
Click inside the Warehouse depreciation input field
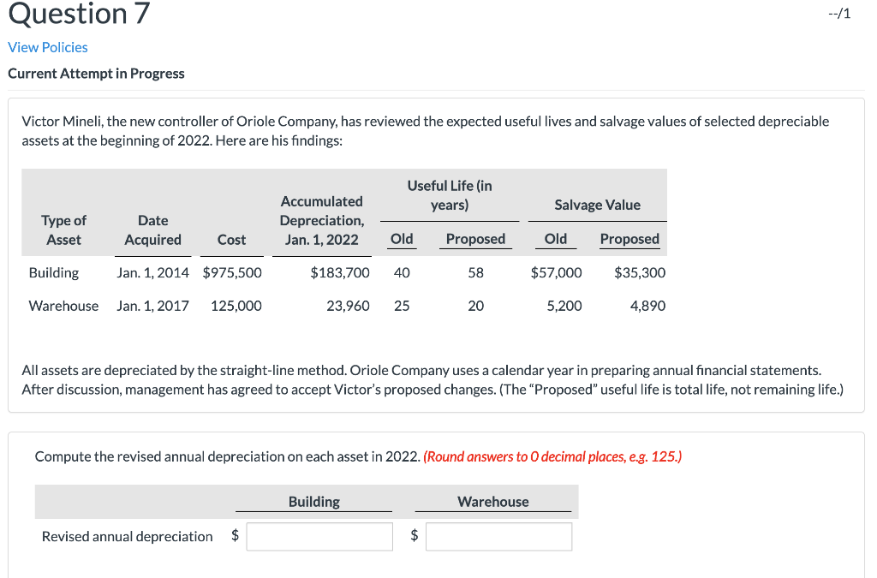click(498, 536)
